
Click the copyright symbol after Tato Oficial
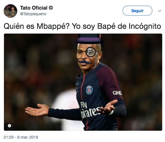pos(51,8)
